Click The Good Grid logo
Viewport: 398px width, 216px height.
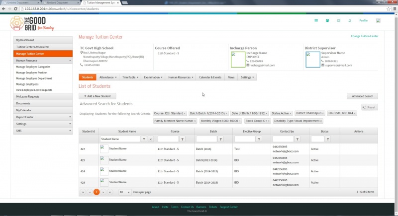[32, 23]
